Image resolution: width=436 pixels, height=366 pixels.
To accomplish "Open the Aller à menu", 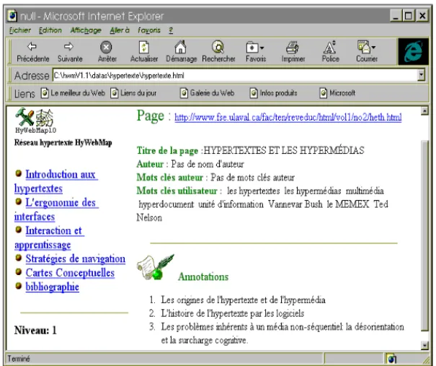I will (120, 30).
